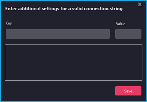This screenshot has width=147, height=102.
Task: Click the Key input field
Action: click(58, 34)
